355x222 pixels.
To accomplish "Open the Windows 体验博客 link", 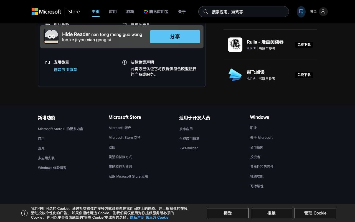I will point(52,168).
